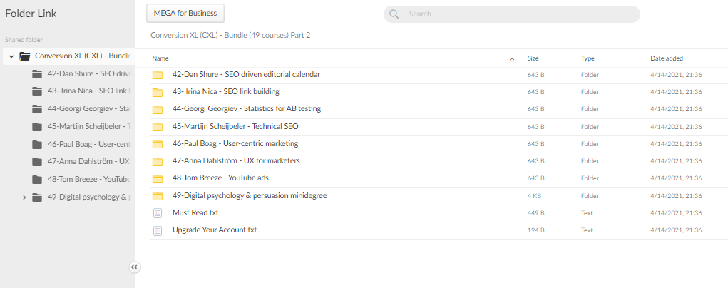Click '48-Tom Breeze - YouTube' sidebar tree label
Screen dimensions: 728x288
(x=90, y=180)
